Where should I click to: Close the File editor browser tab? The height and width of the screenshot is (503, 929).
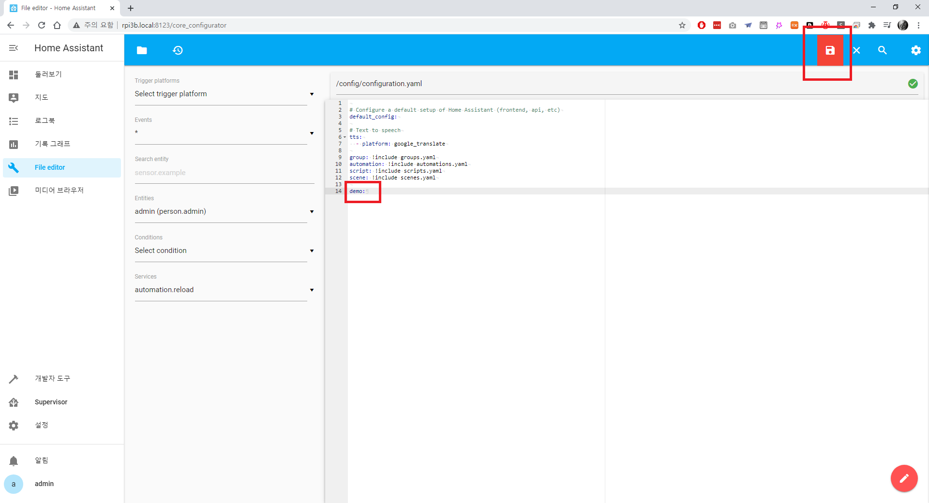112,8
